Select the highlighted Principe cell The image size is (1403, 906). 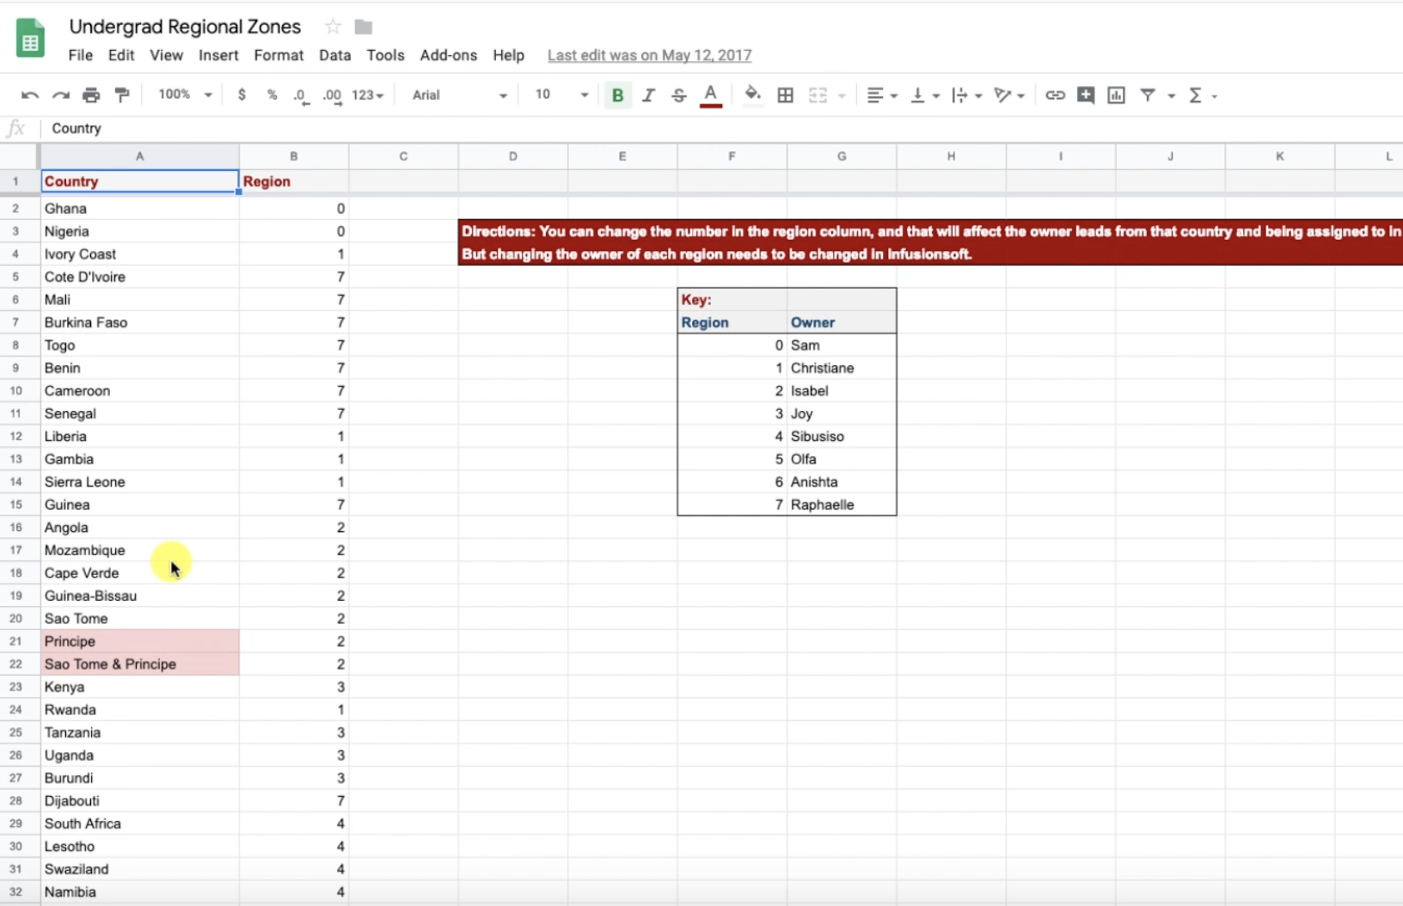[x=139, y=641]
